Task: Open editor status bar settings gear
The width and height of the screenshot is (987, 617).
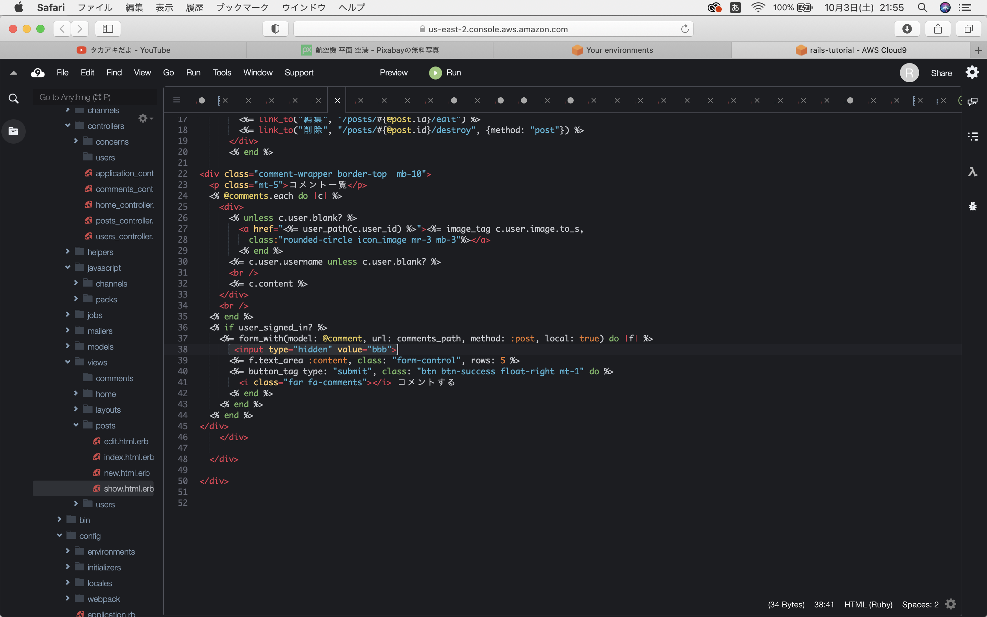Action: (x=951, y=604)
